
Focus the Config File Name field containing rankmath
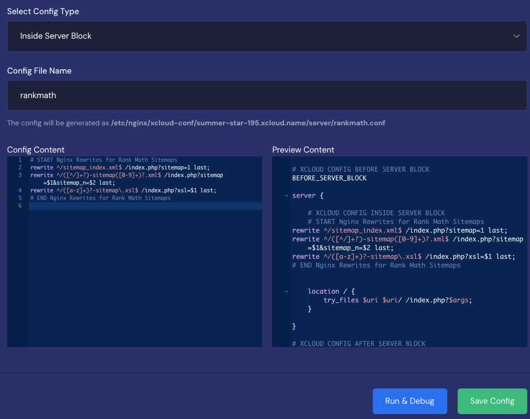(267, 95)
